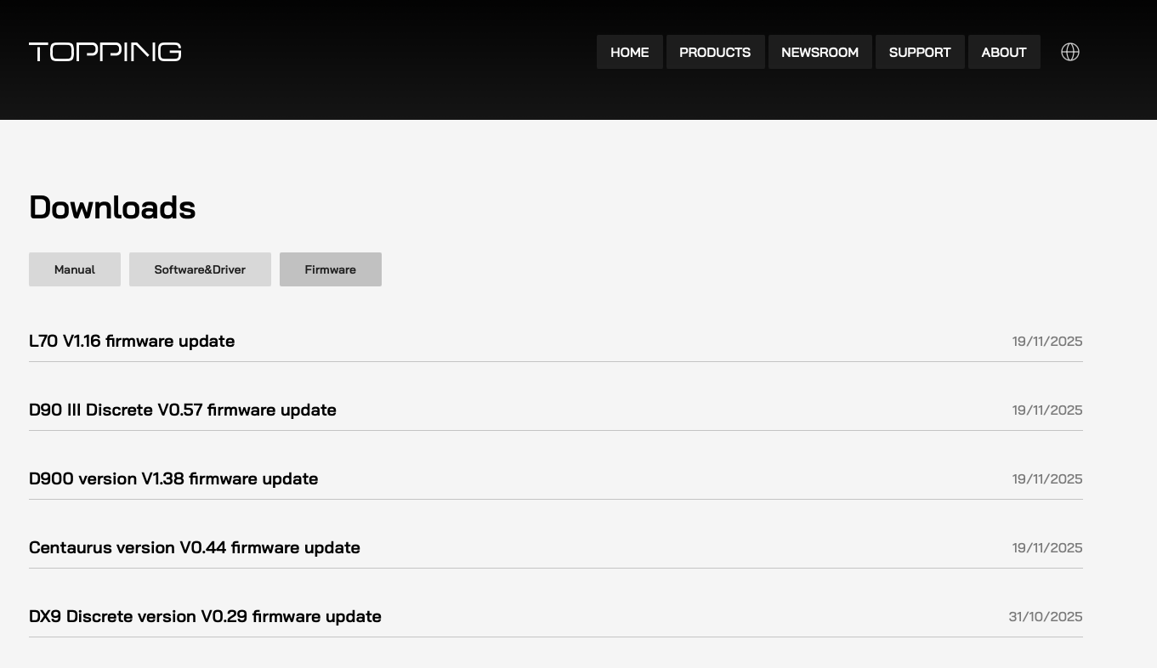Click the TOPPING logo
The width and height of the screenshot is (1157, 668).
click(x=105, y=52)
